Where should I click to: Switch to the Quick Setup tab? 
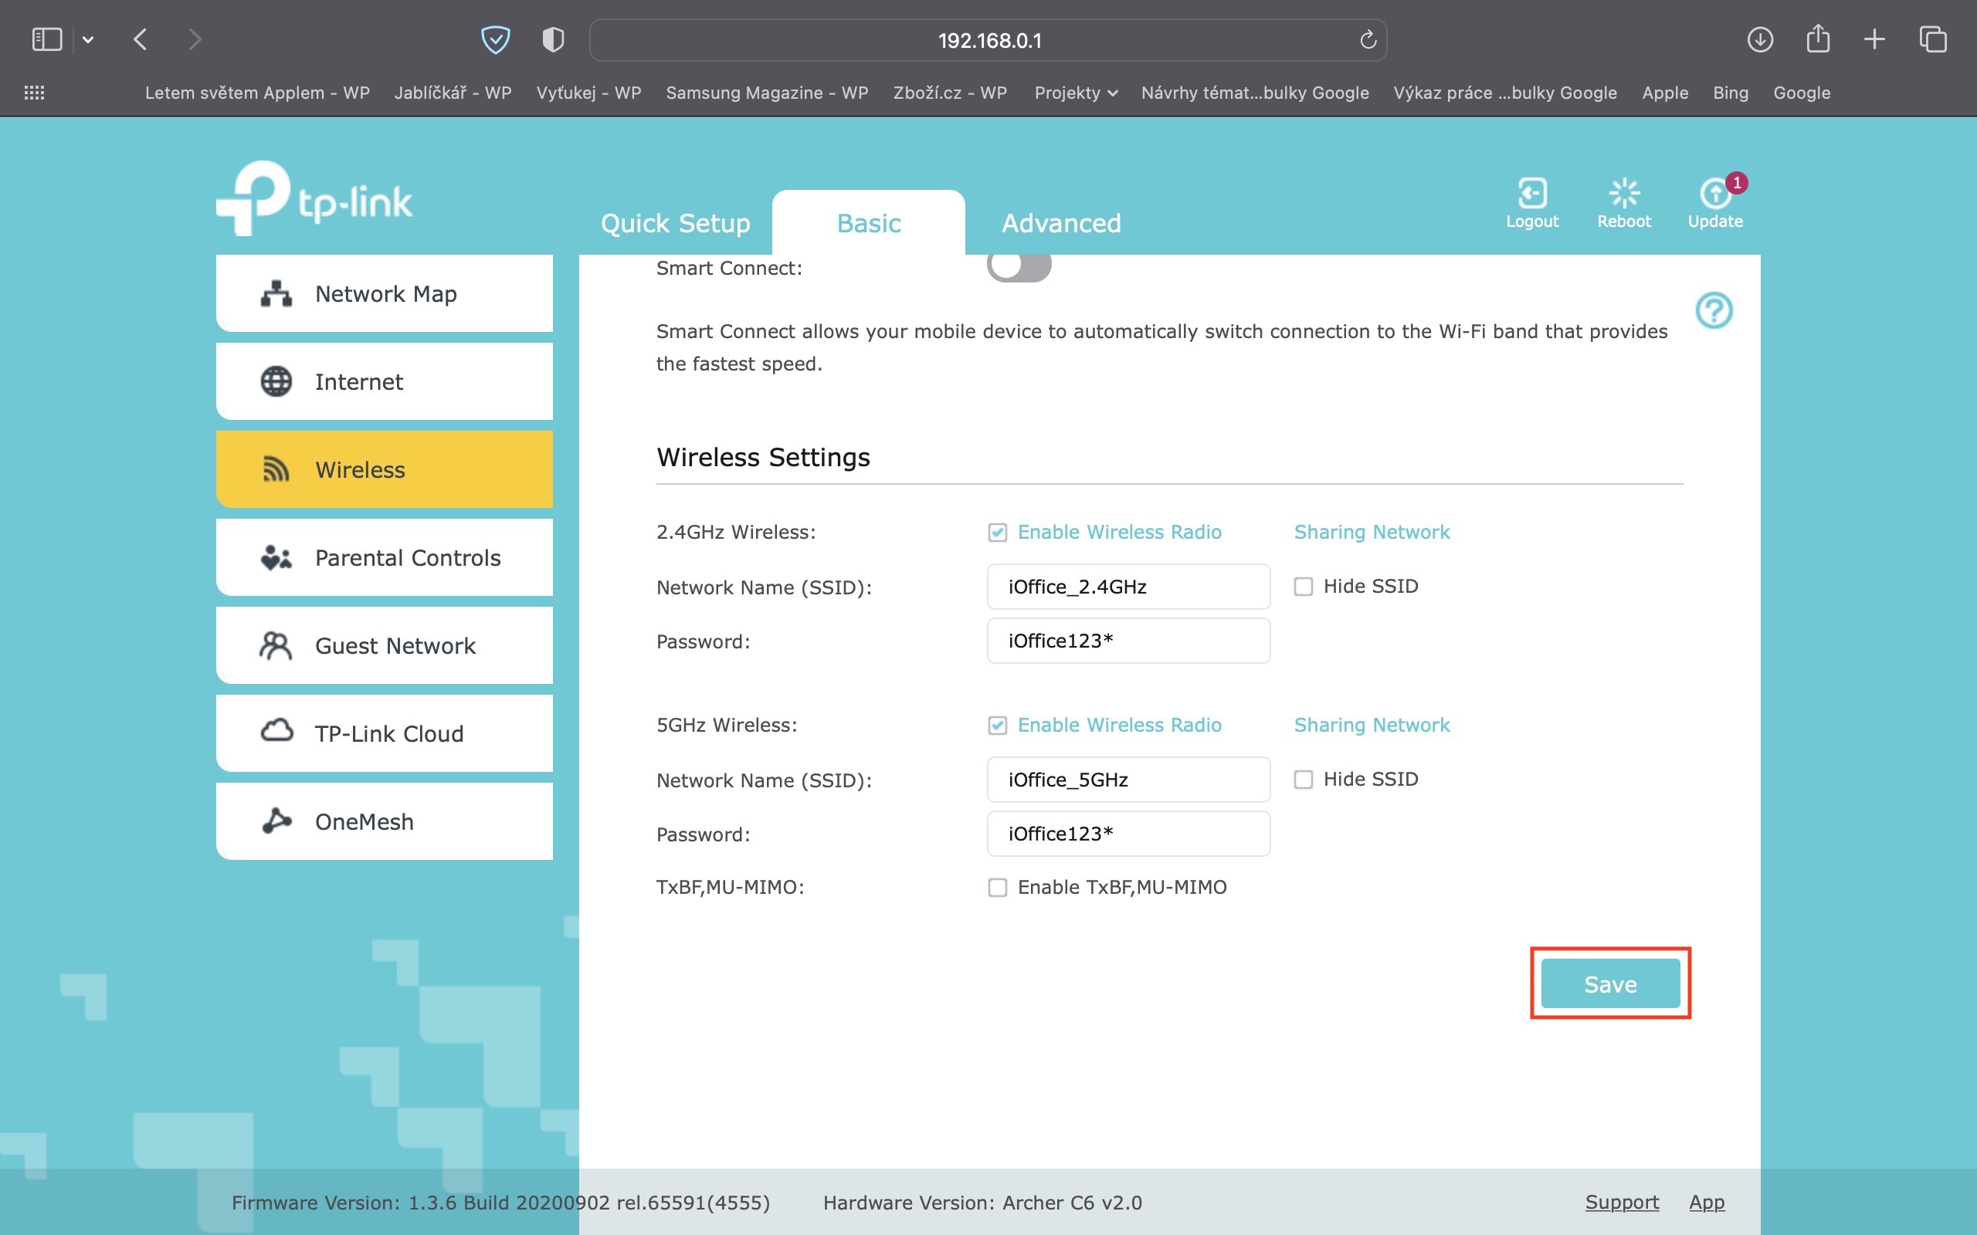coord(675,223)
